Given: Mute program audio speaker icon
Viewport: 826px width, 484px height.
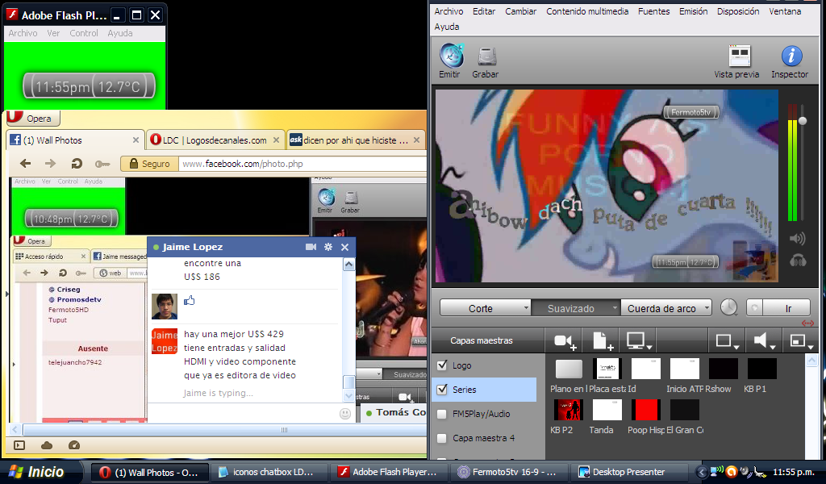Looking at the screenshot, I should pyautogui.click(x=797, y=239).
